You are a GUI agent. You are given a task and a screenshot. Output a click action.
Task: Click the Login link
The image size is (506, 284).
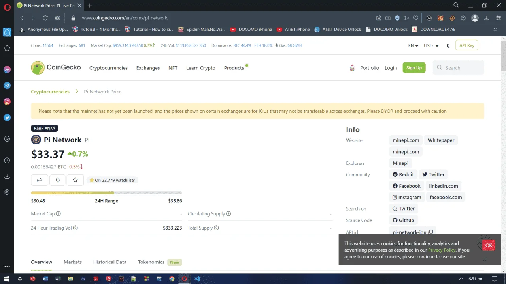coord(391,68)
